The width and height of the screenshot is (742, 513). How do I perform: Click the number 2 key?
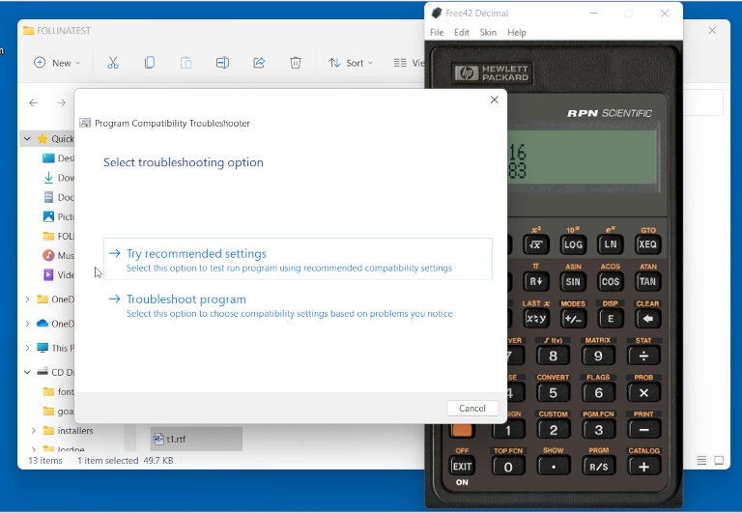coord(554,429)
